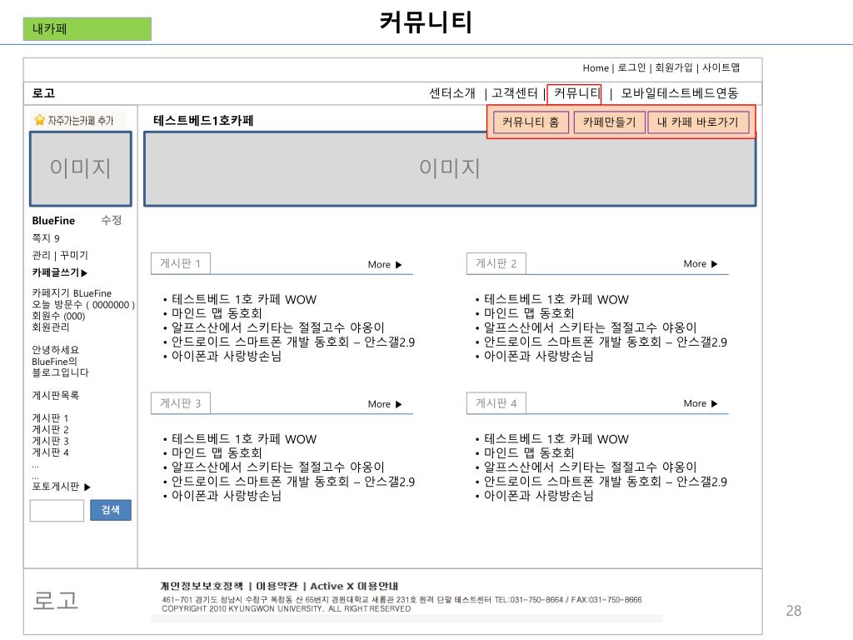Viewport: 853px width, 640px height.
Task: Click the arrow icon beside 카페글쓰기
Action: pyautogui.click(x=84, y=272)
